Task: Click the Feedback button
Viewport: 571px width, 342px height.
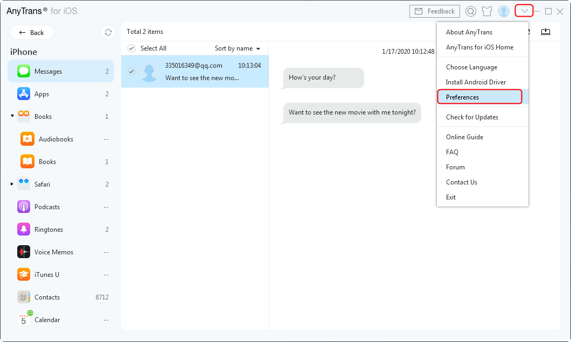Action: (x=435, y=11)
